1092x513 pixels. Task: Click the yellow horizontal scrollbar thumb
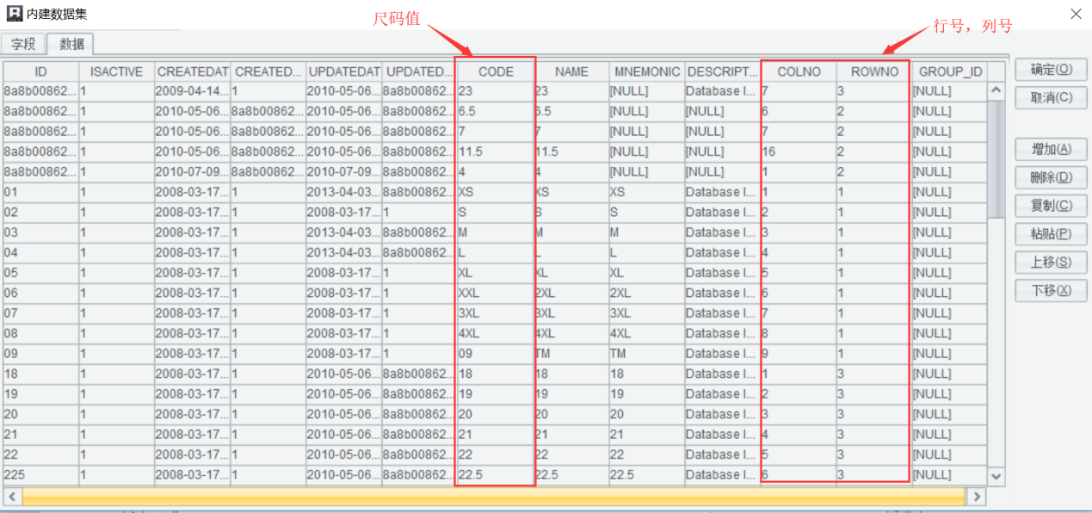tap(493, 497)
